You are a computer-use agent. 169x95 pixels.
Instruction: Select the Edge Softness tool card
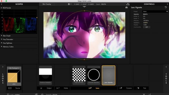[79, 75]
